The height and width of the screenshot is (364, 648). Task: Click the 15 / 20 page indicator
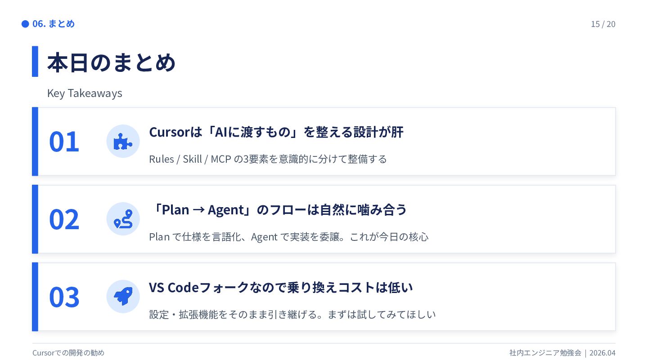pyautogui.click(x=603, y=24)
